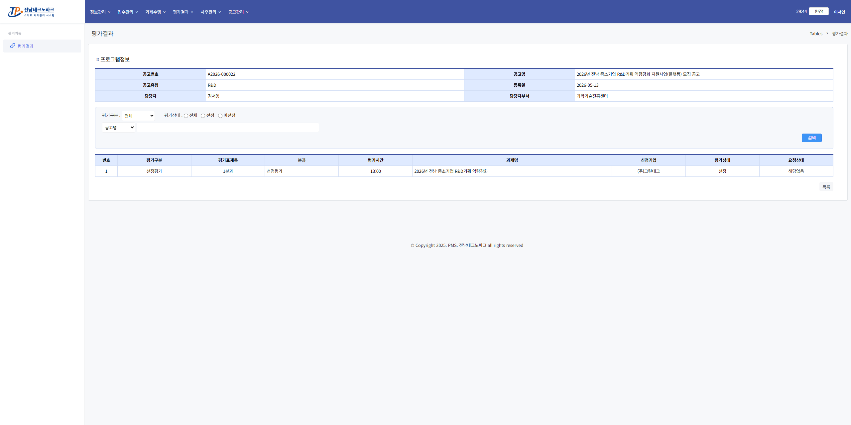
Task: Click the announcement number A2026-000022
Action: [x=221, y=74]
